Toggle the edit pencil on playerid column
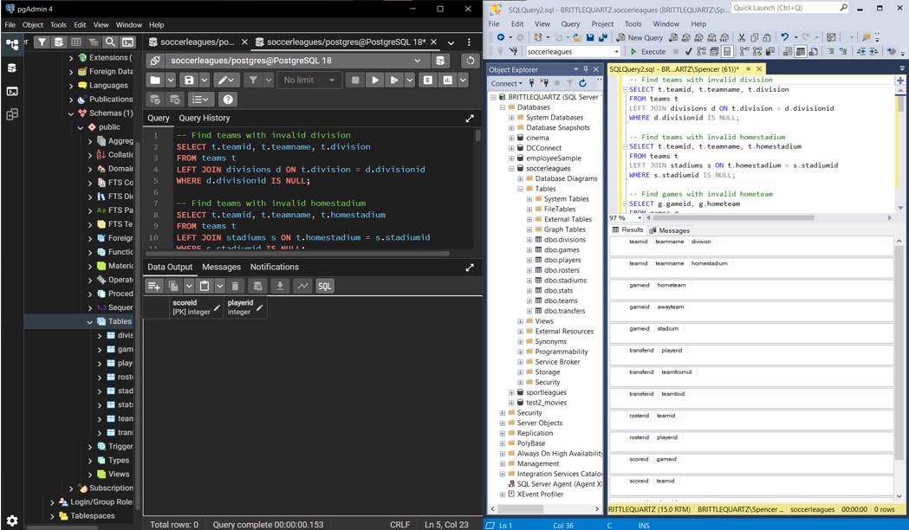This screenshot has width=909, height=530. pyautogui.click(x=260, y=307)
